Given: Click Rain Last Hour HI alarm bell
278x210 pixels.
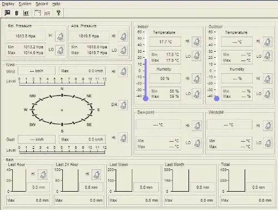Looking at the screenshot, I should click(x=43, y=174).
